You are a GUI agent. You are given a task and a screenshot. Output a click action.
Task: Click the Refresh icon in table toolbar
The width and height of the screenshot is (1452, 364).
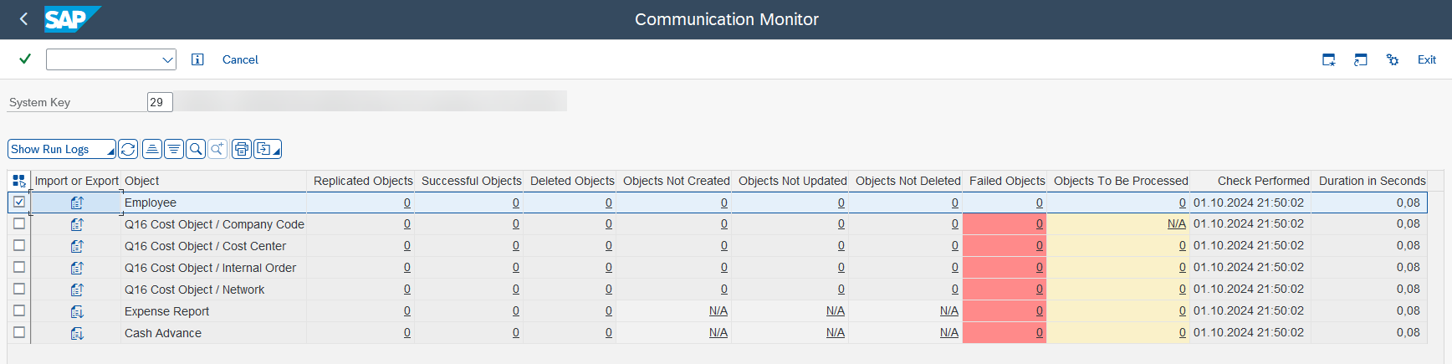[128, 149]
